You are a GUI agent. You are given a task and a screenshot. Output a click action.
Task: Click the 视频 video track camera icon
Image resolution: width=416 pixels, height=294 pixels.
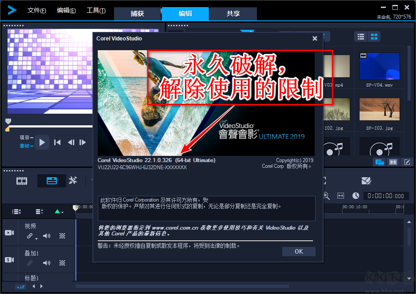coord(9,233)
